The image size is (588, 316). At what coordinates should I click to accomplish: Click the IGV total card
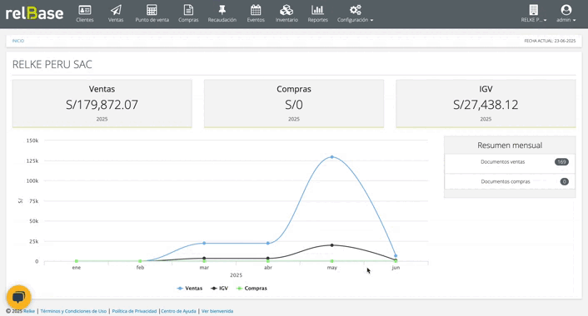click(486, 104)
